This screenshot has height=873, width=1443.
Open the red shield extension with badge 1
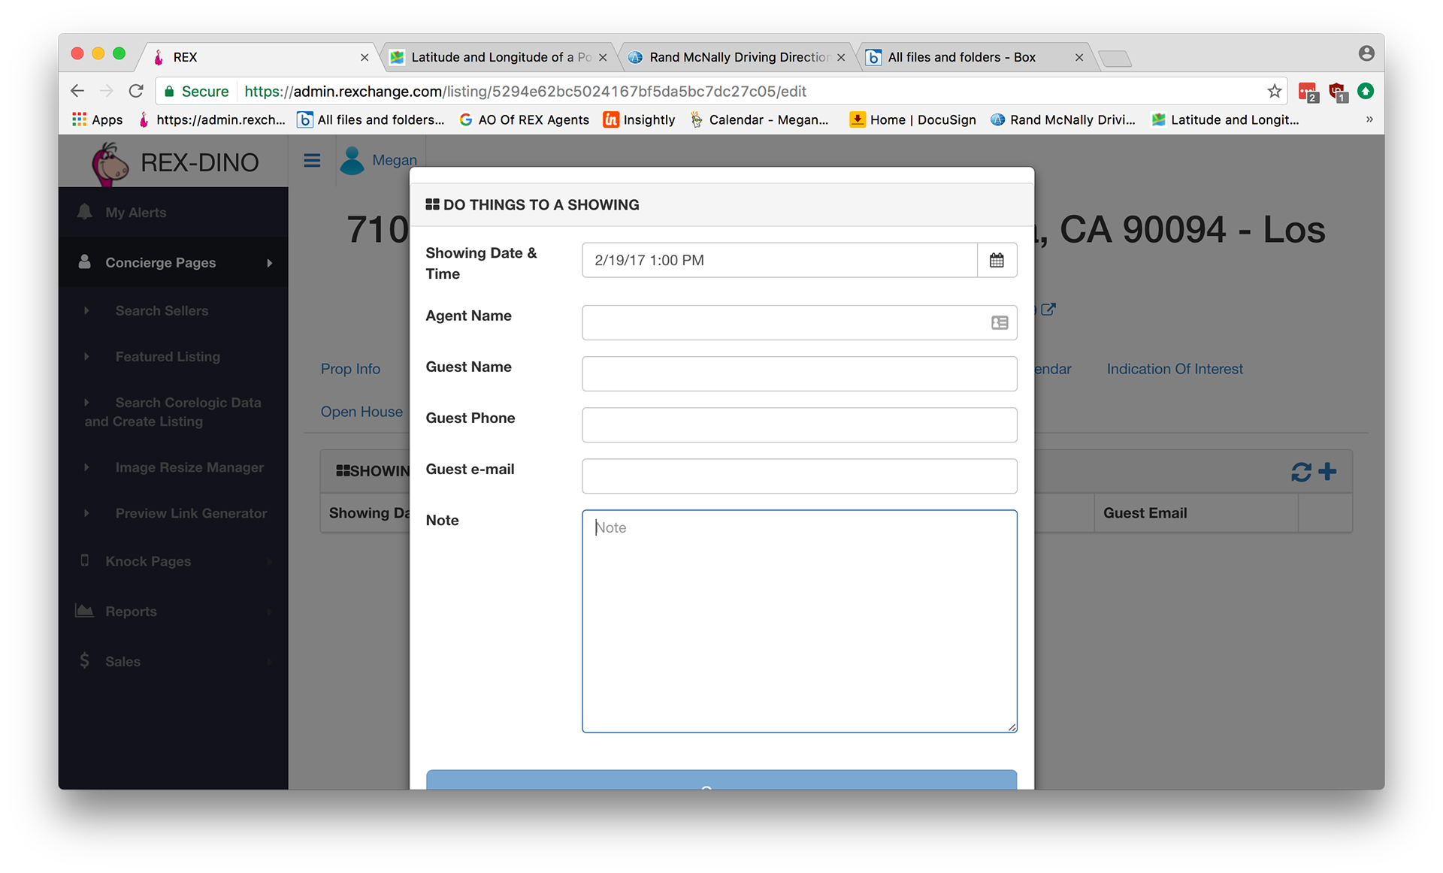click(1338, 92)
